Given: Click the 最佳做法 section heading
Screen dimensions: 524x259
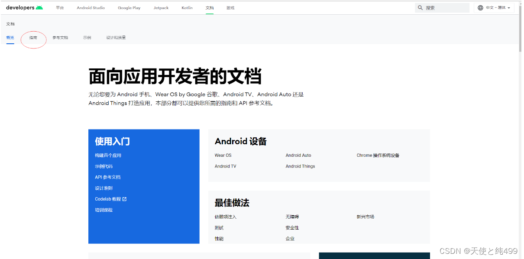Looking at the screenshot, I should coord(232,203).
